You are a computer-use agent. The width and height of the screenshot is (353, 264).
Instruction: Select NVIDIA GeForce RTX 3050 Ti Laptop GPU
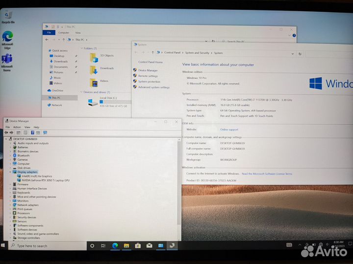click(x=46, y=180)
